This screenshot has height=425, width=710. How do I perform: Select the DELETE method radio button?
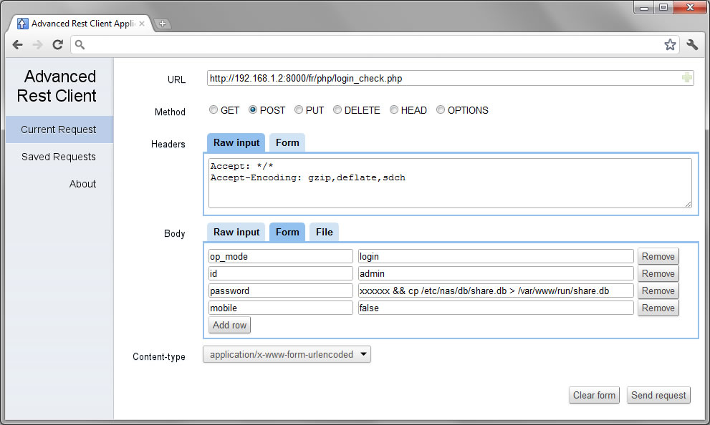tap(337, 110)
